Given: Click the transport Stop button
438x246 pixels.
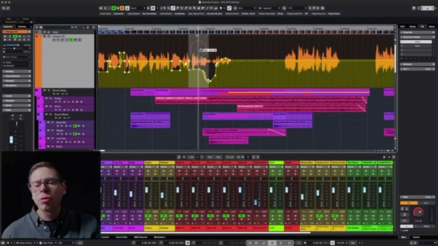Looking at the screenshot, I should 272,243.
